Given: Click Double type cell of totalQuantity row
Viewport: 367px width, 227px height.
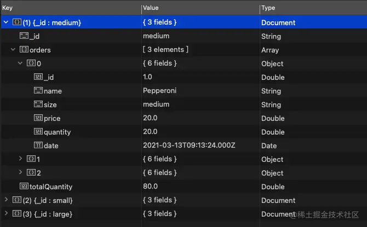Looking at the screenshot, I should tap(273, 187).
